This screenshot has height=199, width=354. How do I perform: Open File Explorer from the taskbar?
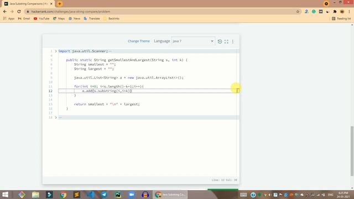click(35, 195)
